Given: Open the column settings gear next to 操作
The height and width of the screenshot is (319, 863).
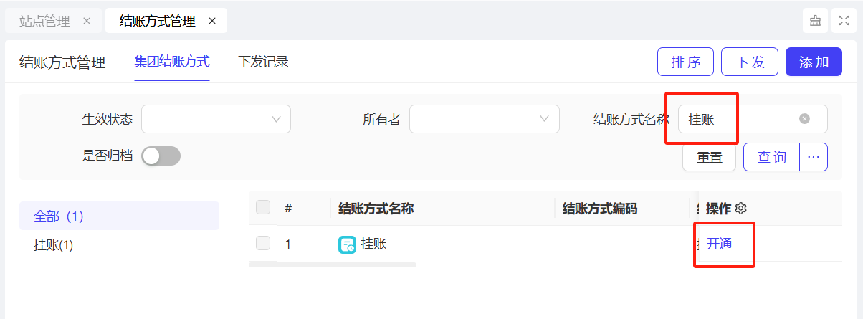Looking at the screenshot, I should point(741,209).
